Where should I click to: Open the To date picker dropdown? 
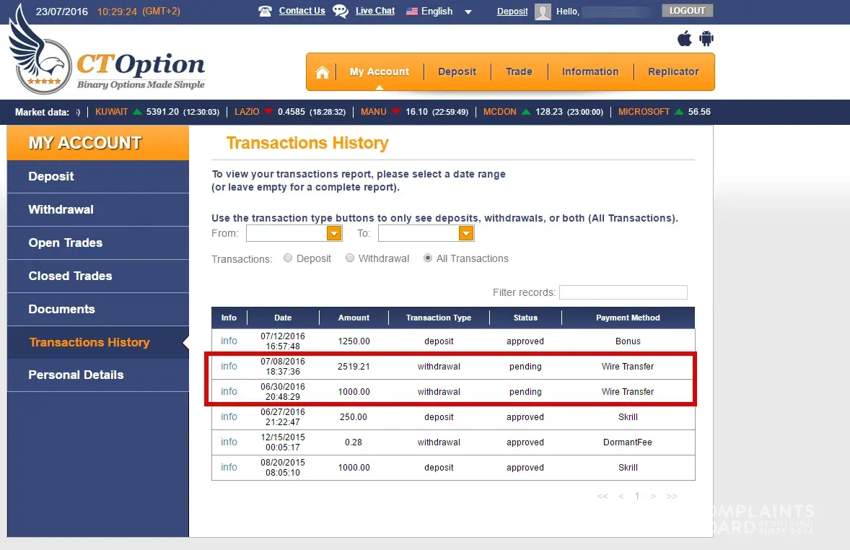(466, 233)
